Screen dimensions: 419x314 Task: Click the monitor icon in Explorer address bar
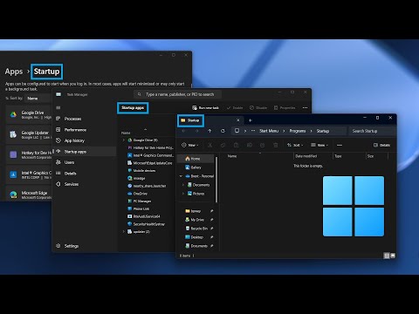tap(237, 131)
